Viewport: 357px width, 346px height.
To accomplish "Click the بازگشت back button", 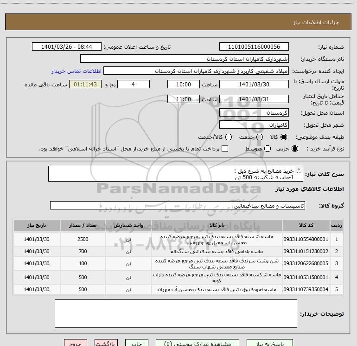I will pyautogui.click(x=106, y=343).
